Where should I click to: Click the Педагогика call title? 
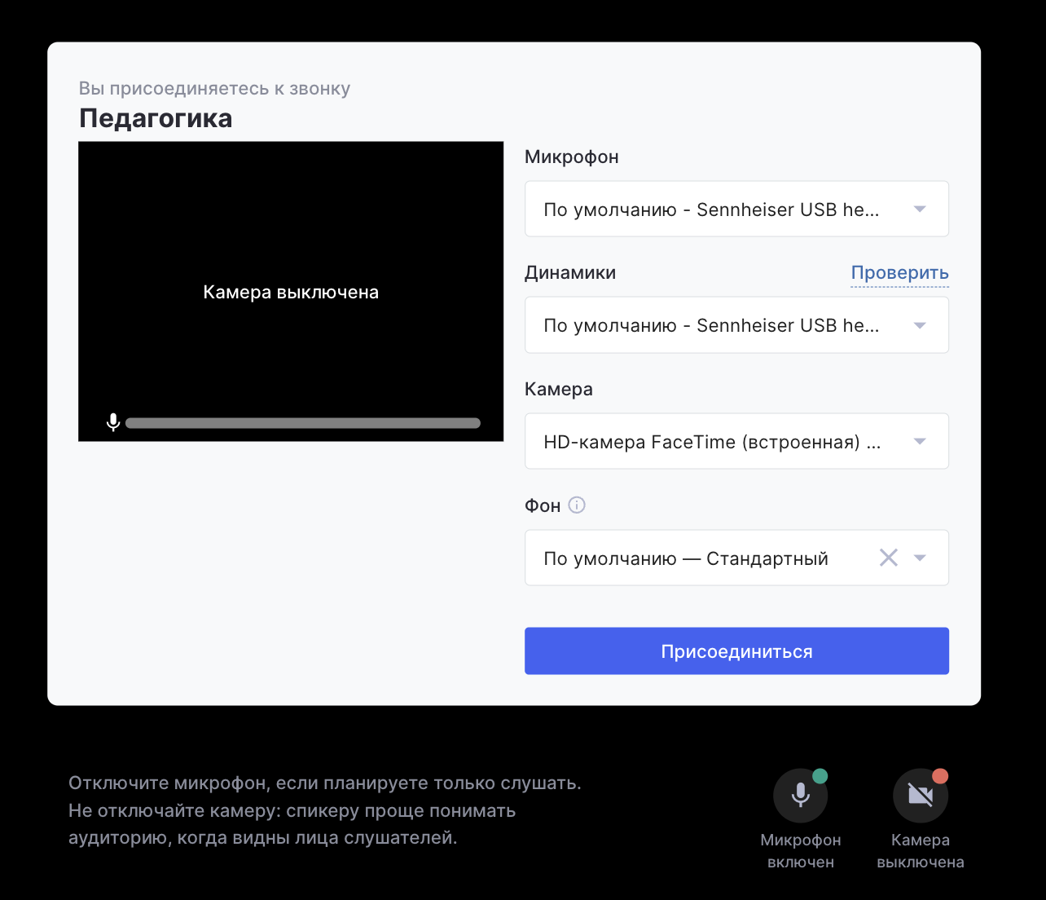(x=156, y=118)
